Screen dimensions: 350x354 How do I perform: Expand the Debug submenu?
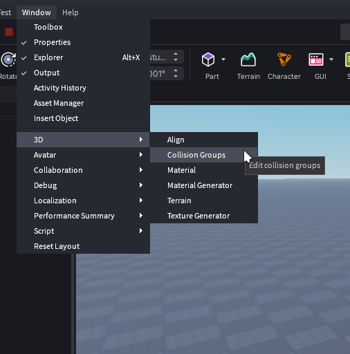coord(83,185)
